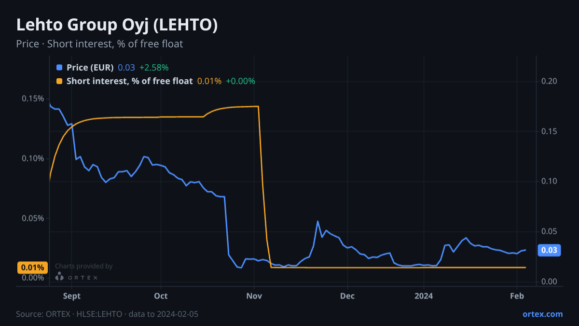Click the Oct x-axis label
The image size is (579, 326).
tap(161, 296)
